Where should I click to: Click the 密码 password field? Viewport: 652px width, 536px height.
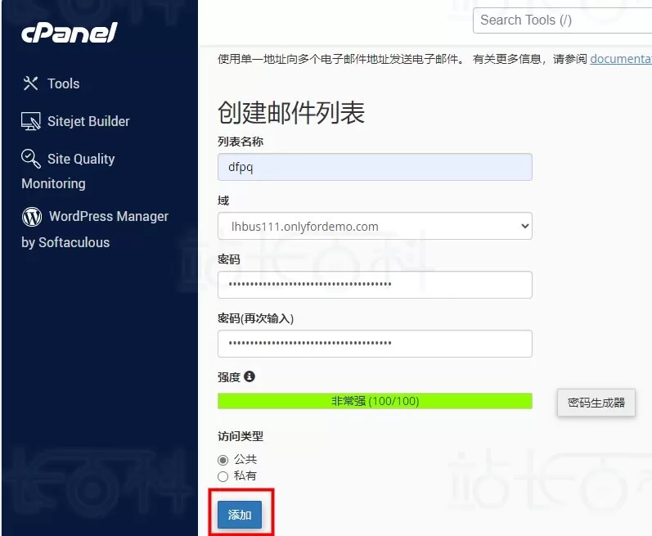click(x=375, y=285)
